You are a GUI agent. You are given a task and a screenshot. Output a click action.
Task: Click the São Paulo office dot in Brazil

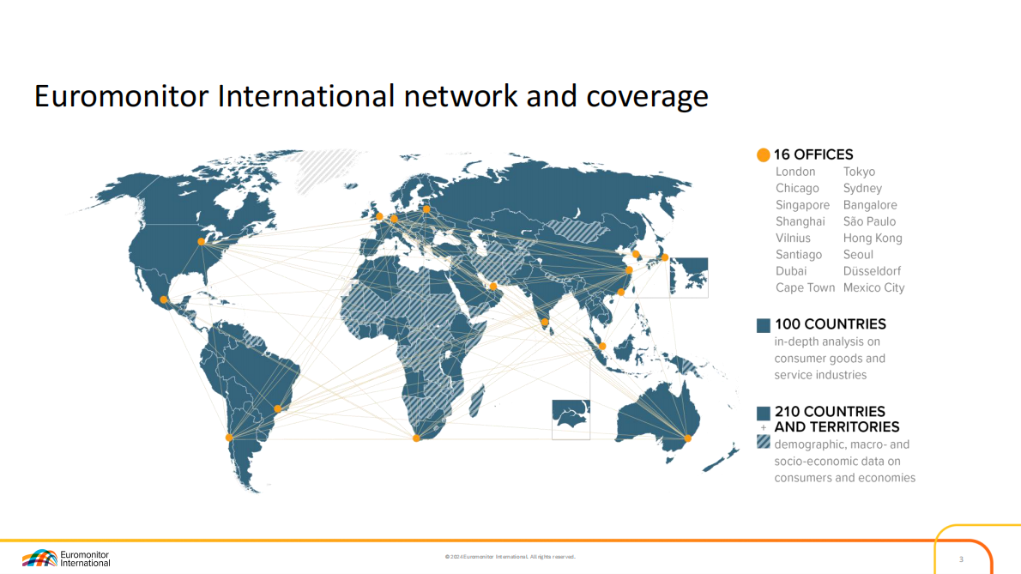277,408
